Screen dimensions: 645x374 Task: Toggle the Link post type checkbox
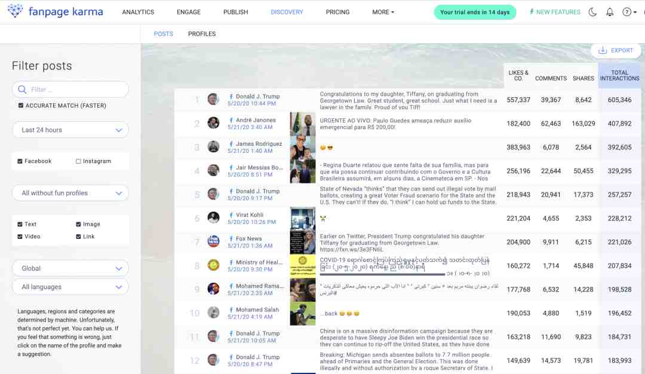point(78,237)
